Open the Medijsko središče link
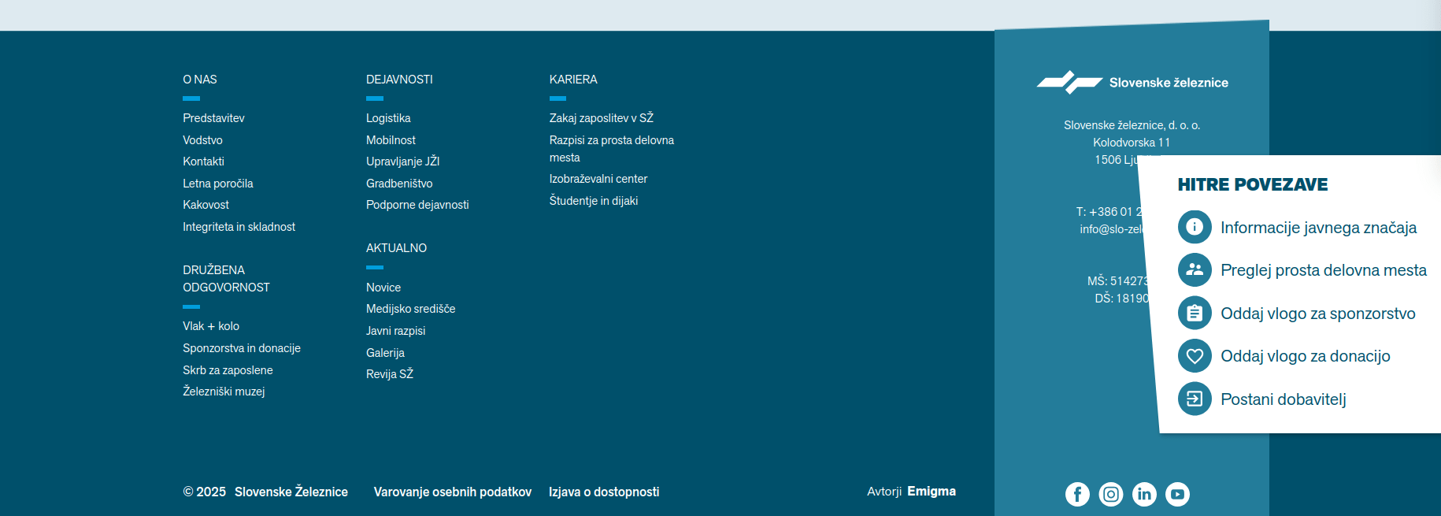 (410, 309)
